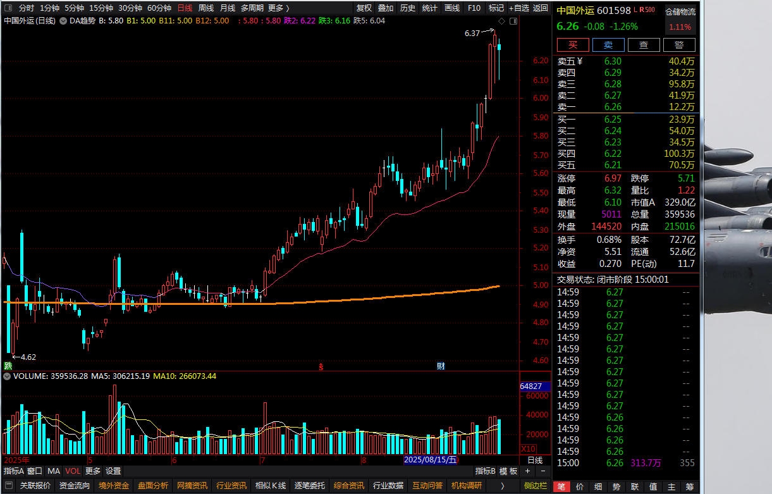The width and height of the screenshot is (772, 494).
Task: Select the 15分钟 period
Action: pyautogui.click(x=101, y=8)
